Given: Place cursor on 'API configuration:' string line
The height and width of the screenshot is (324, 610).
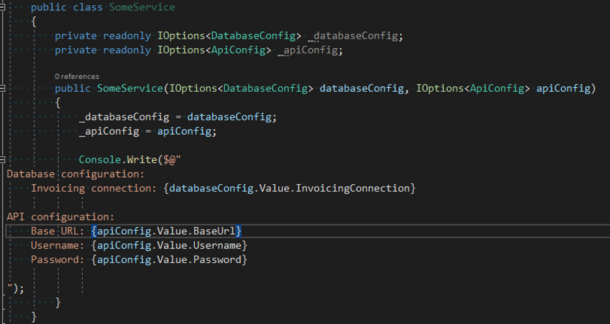Looking at the screenshot, I should [x=61, y=217].
